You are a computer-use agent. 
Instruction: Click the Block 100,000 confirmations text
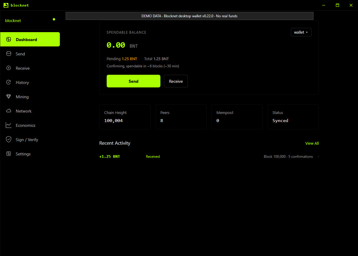pos(288,157)
